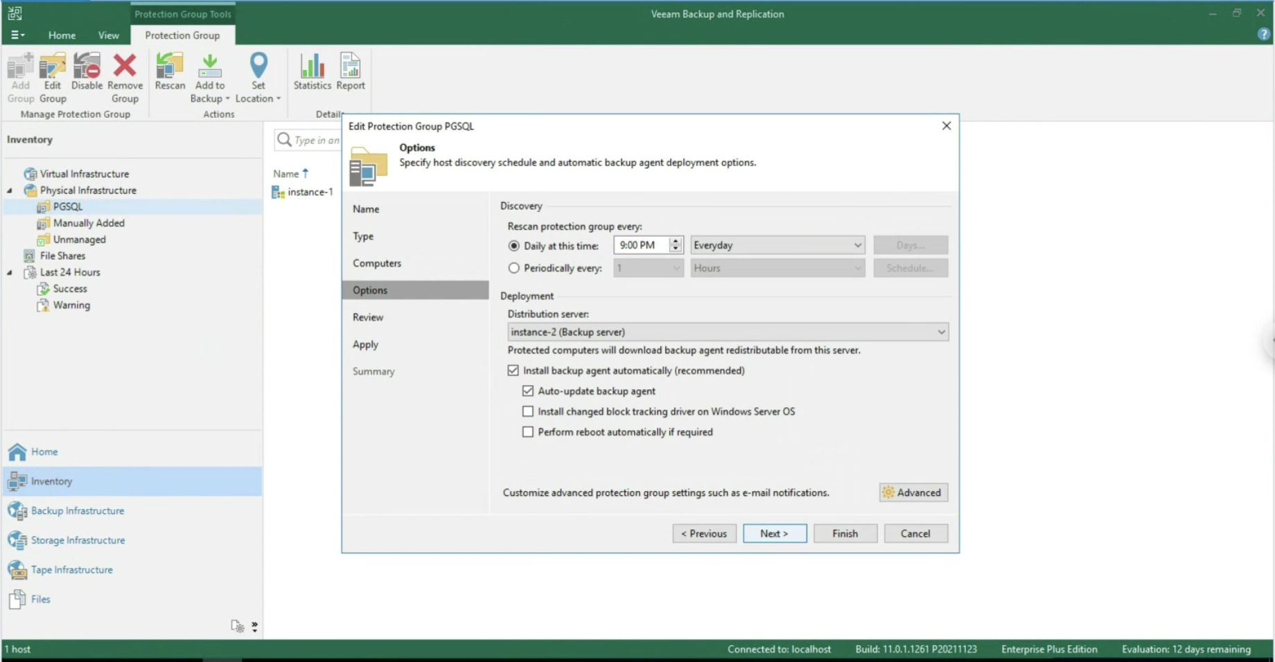This screenshot has height=662, width=1275.
Task: Open View ribbon tab
Action: [x=108, y=35]
